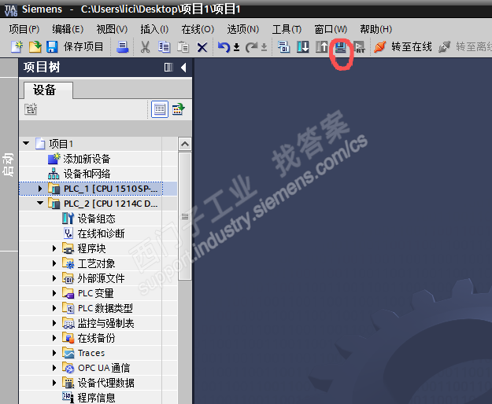
Task: Click the print icon in toolbar
Action: click(122, 47)
